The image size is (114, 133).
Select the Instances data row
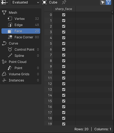[x=21, y=80]
